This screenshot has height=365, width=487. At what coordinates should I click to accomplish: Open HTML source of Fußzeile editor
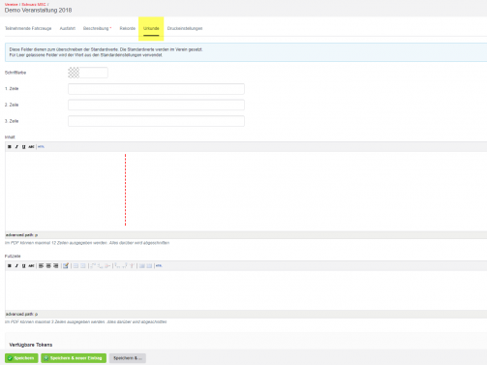[x=159, y=266]
